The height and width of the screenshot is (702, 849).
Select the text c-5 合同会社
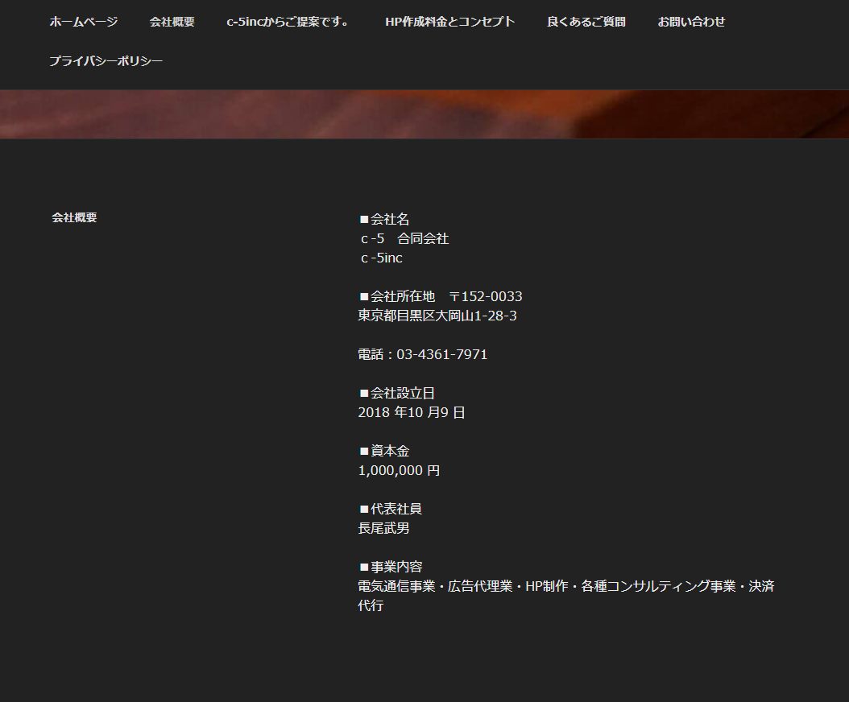tap(404, 238)
